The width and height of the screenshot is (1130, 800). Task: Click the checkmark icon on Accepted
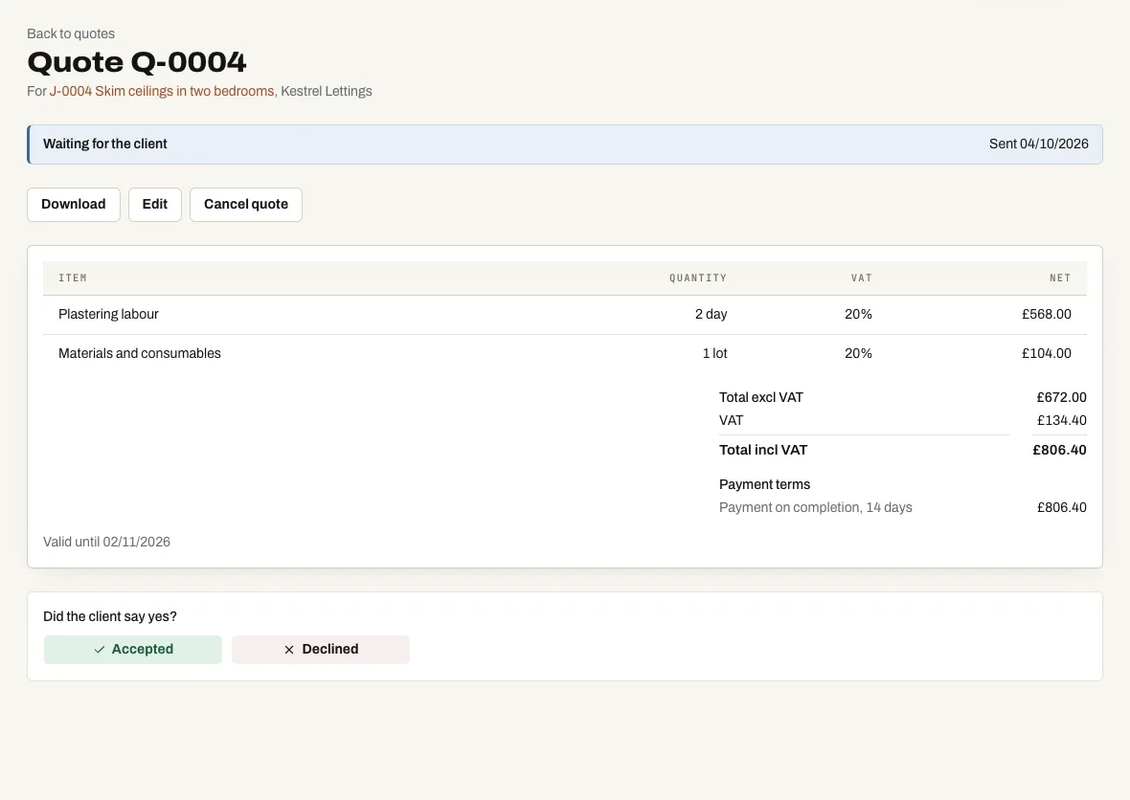pyautogui.click(x=100, y=650)
